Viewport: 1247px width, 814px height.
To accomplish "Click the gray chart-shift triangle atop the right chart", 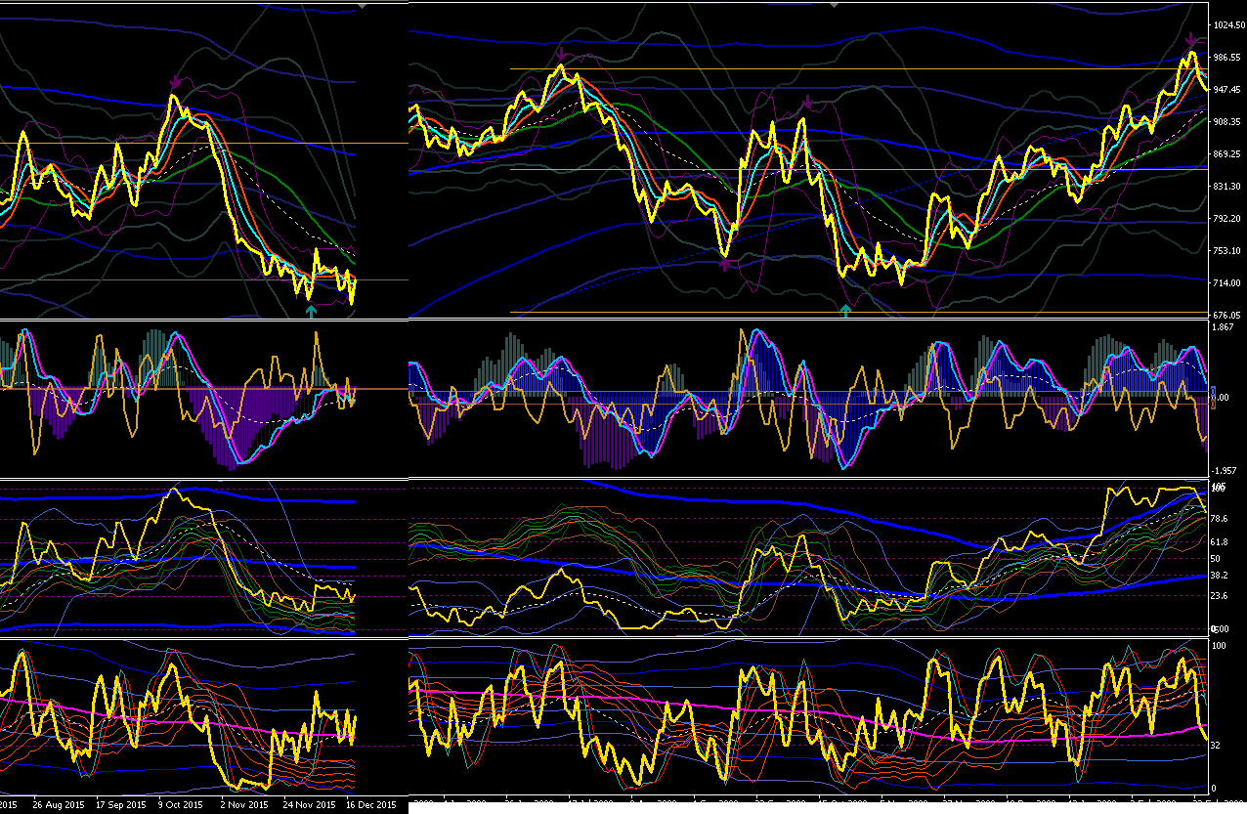I will point(834,4).
